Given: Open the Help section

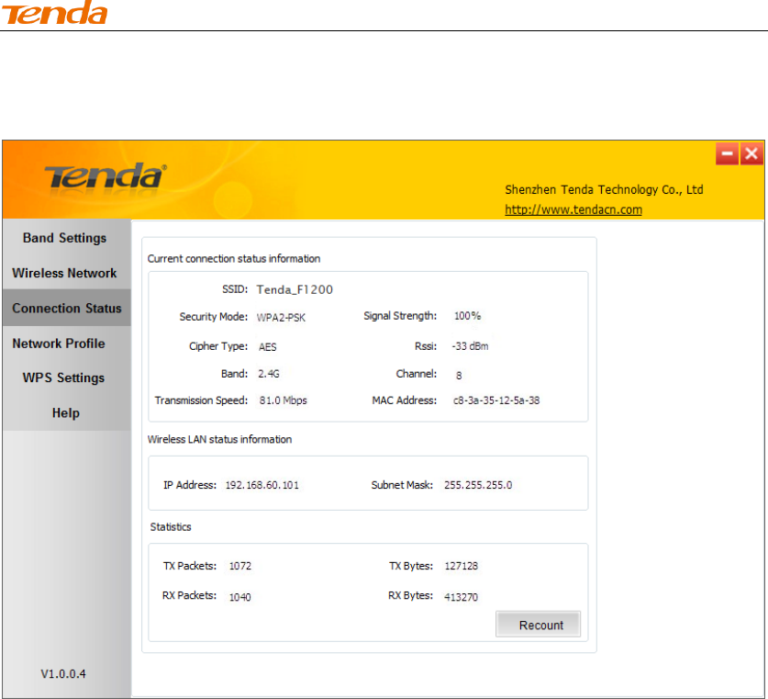Looking at the screenshot, I should (66, 413).
